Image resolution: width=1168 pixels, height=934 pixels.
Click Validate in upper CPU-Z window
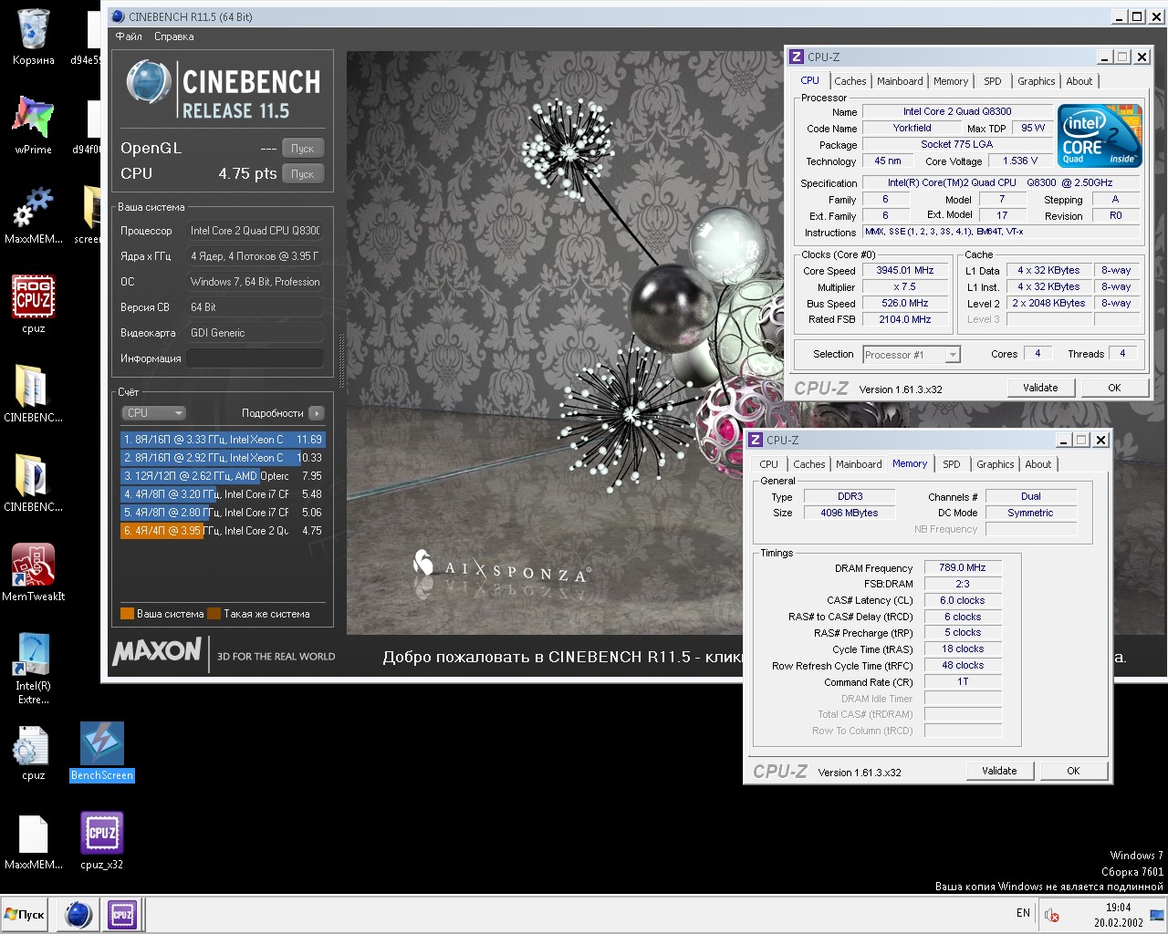tap(1040, 388)
